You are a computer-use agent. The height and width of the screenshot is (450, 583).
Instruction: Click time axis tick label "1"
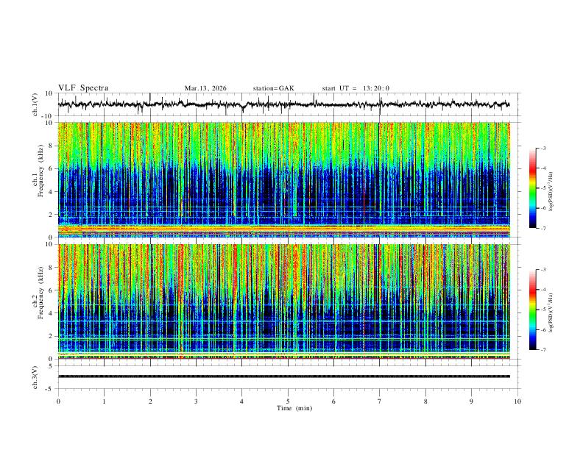click(104, 401)
